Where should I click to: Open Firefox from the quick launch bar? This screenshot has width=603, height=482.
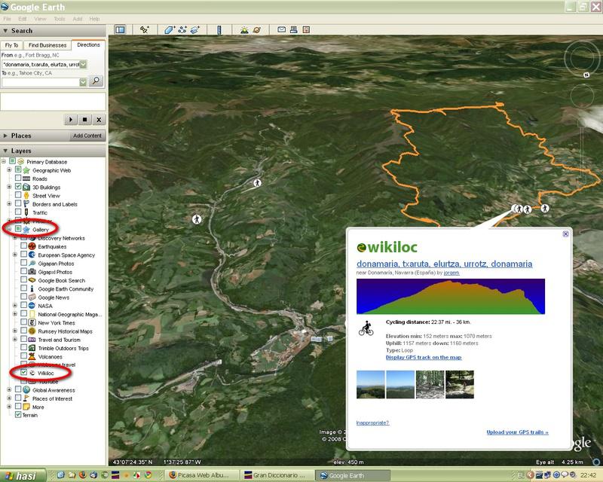click(x=82, y=475)
